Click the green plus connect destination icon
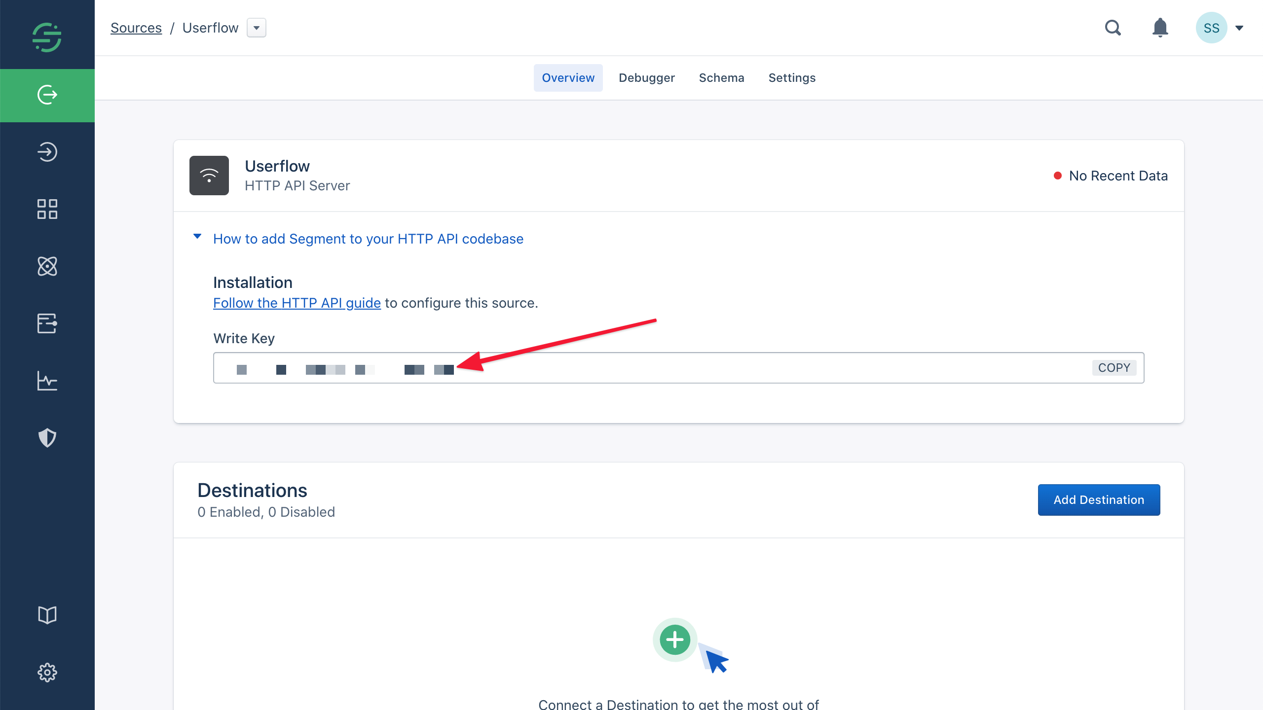 (x=675, y=639)
